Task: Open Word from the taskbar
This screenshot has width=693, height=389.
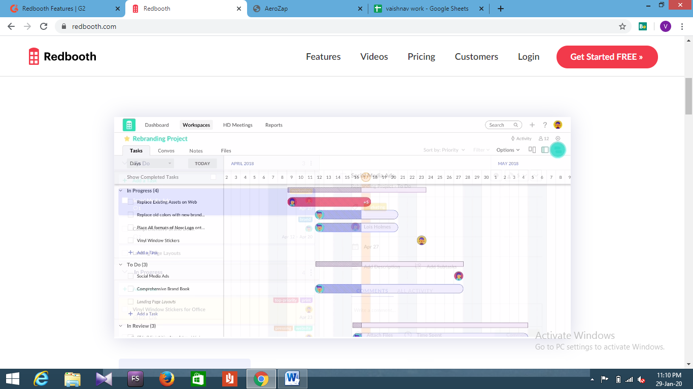Action: coord(292,379)
